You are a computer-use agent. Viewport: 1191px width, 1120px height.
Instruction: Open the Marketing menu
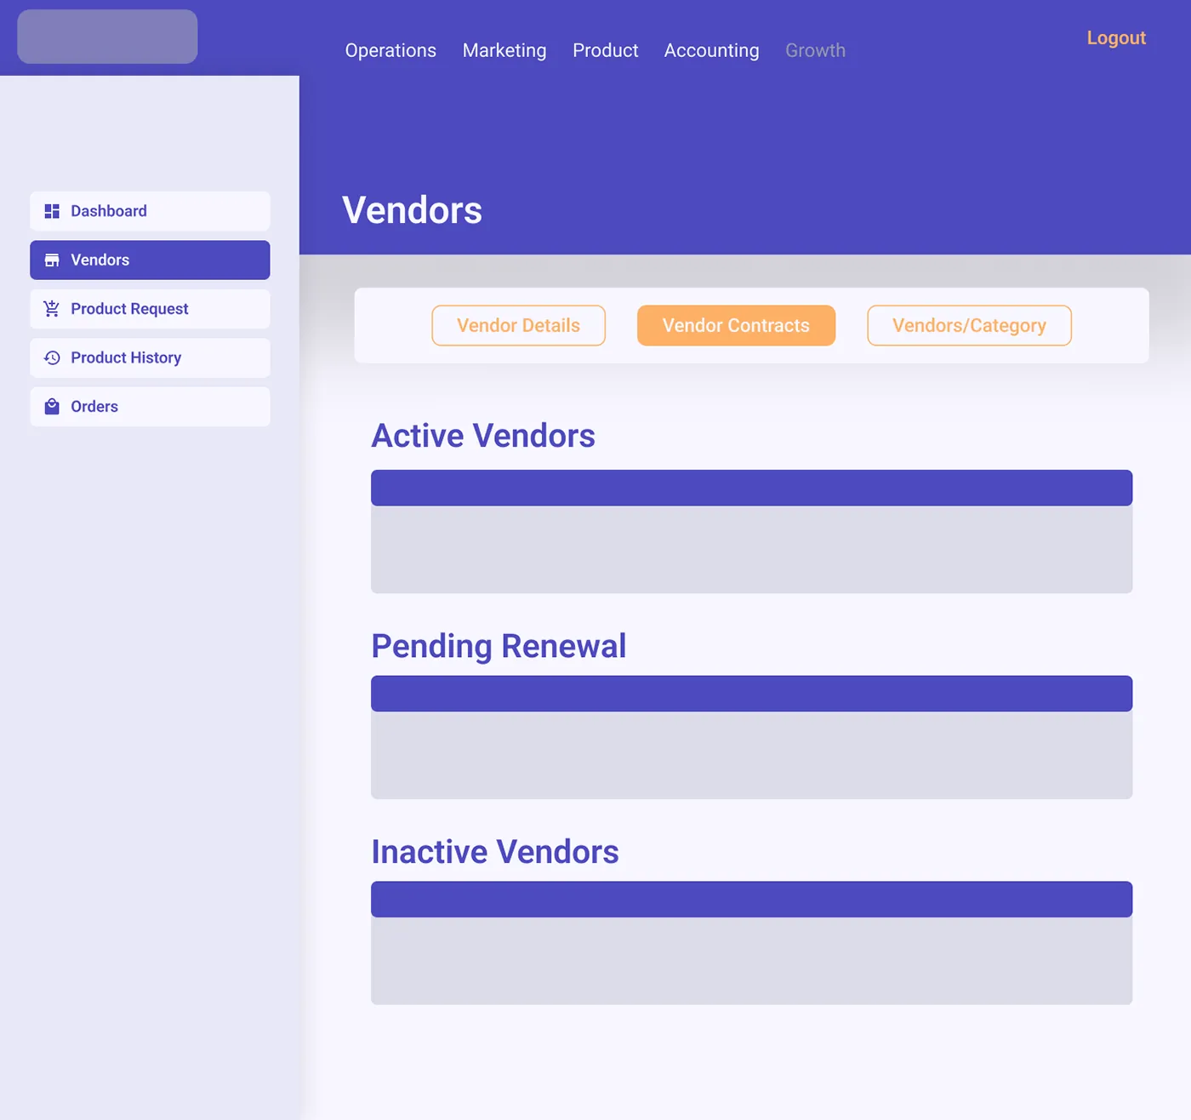tap(504, 50)
